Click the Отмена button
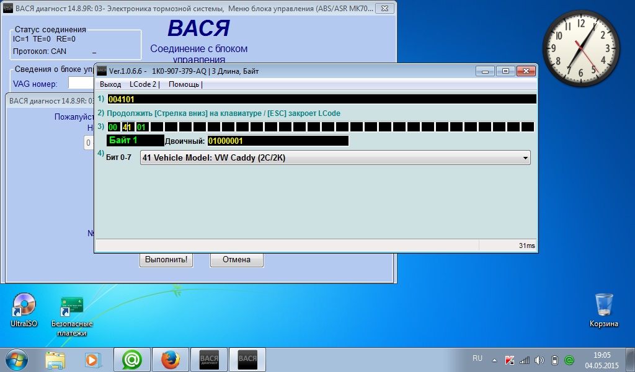635x372 pixels. click(x=236, y=260)
